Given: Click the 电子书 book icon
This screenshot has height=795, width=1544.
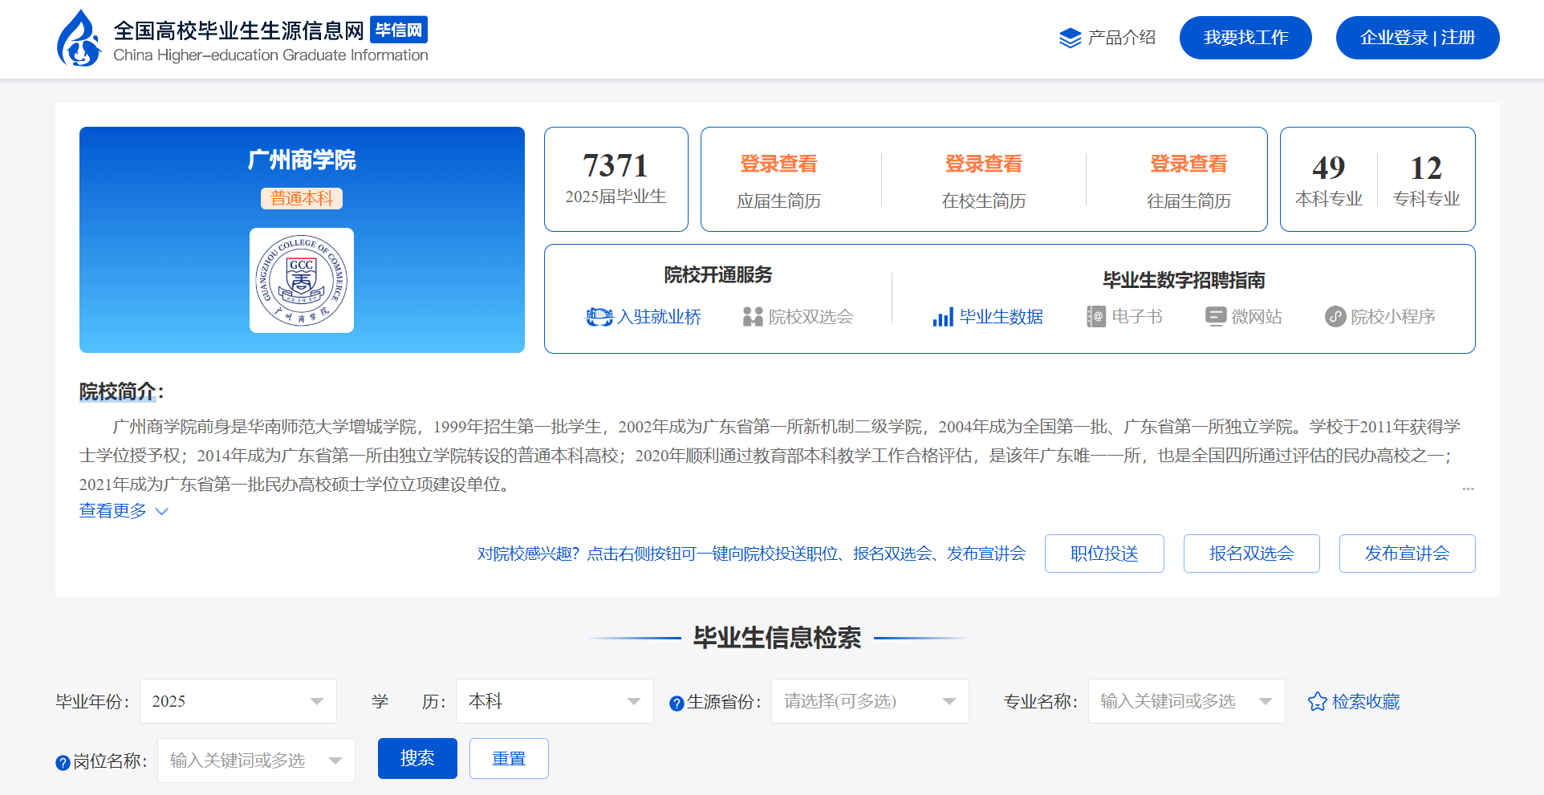Looking at the screenshot, I should 1095,317.
